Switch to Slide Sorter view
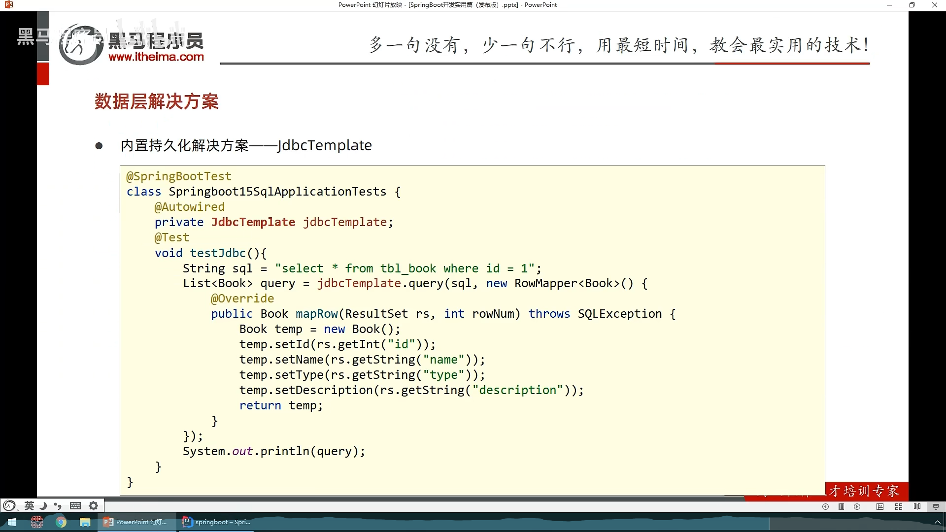Image resolution: width=946 pixels, height=532 pixels. (x=899, y=506)
